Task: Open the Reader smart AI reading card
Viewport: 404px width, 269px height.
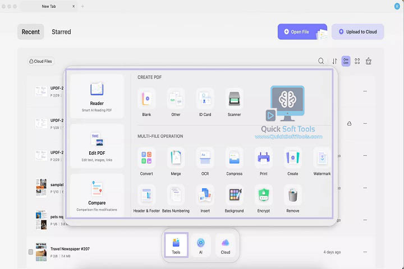Action: tap(97, 96)
